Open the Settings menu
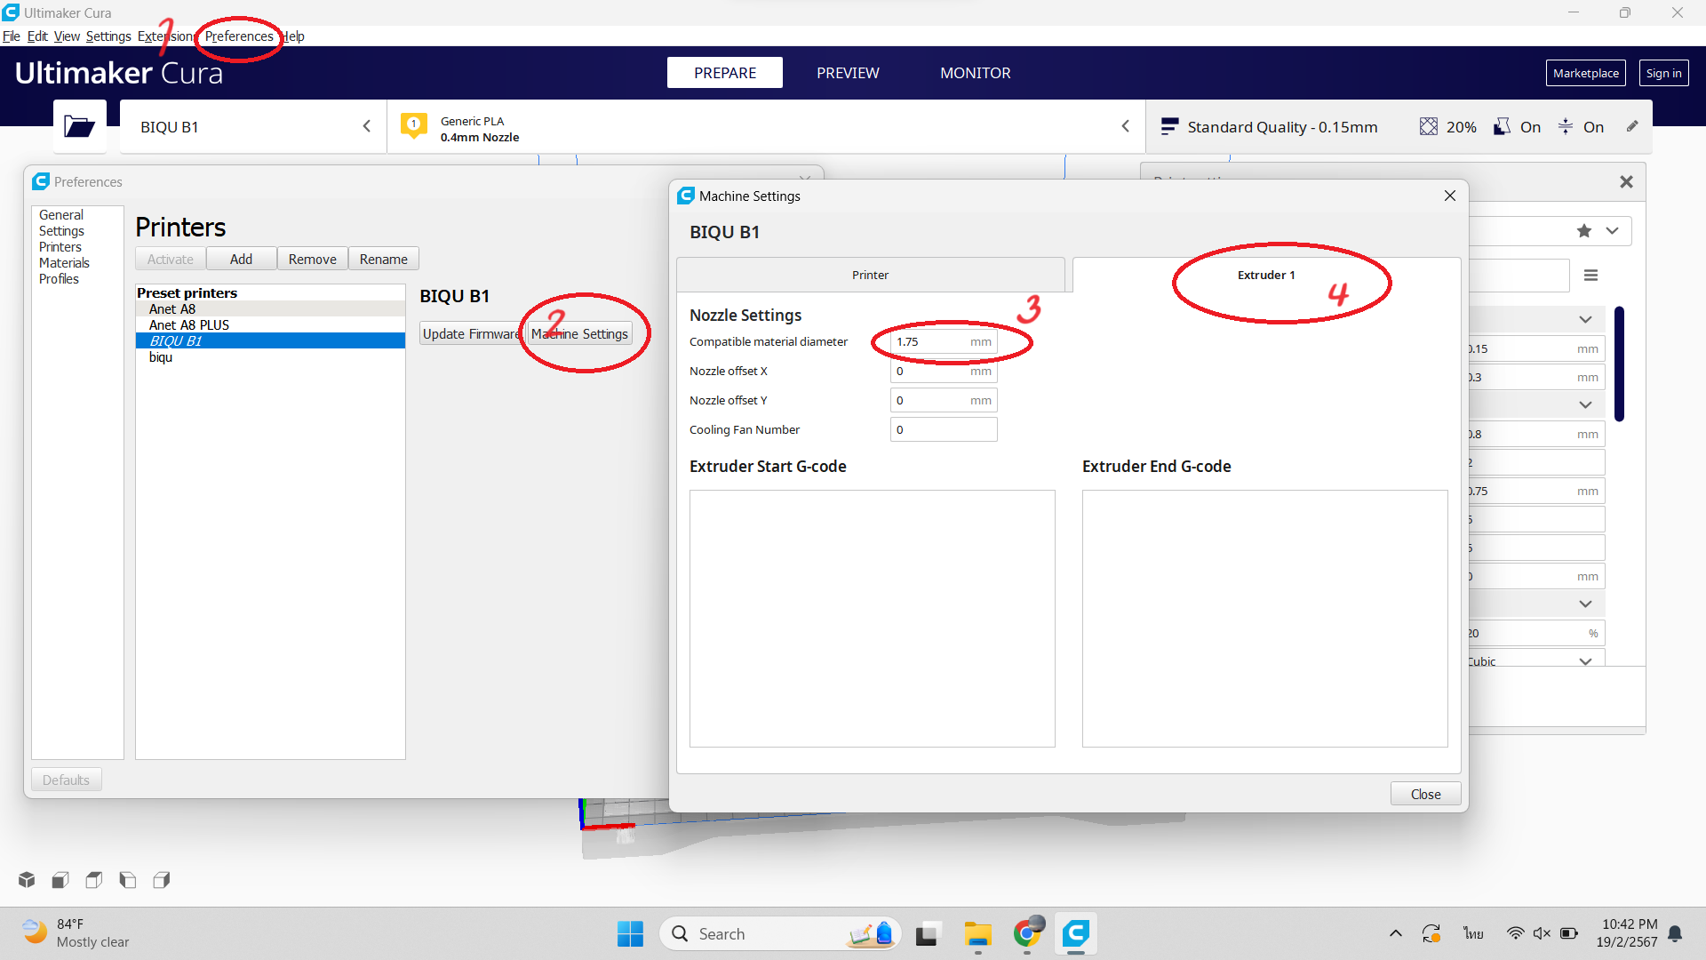1706x960 pixels. (x=108, y=36)
